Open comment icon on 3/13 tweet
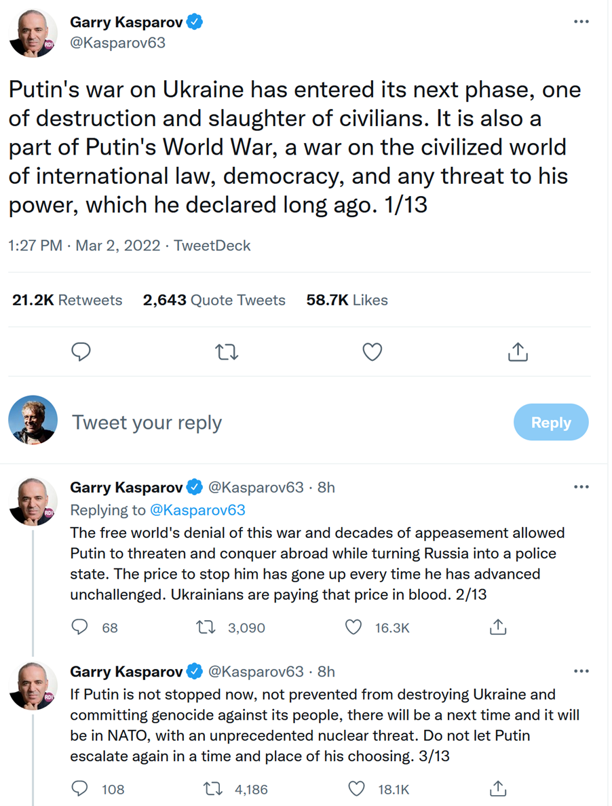 (80, 789)
